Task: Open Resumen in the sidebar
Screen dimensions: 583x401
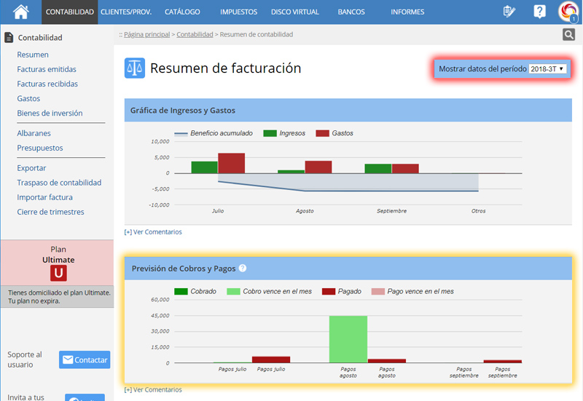Action: click(33, 55)
